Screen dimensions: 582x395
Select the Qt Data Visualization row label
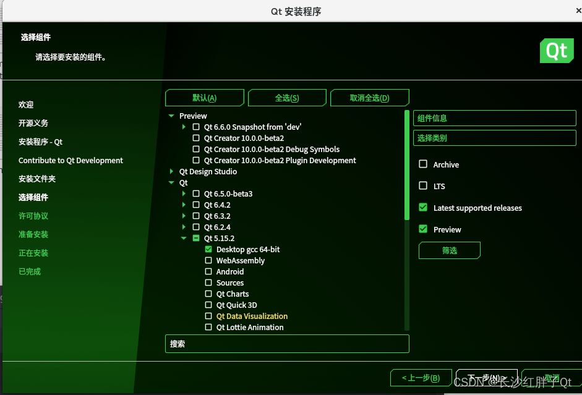point(252,316)
